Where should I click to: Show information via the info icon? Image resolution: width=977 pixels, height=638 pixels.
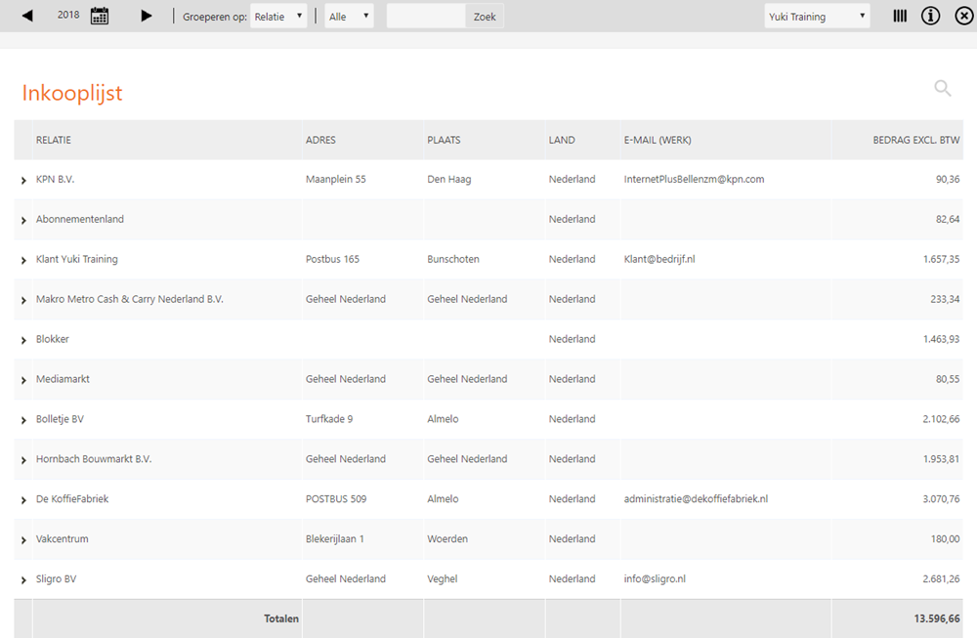pos(931,16)
